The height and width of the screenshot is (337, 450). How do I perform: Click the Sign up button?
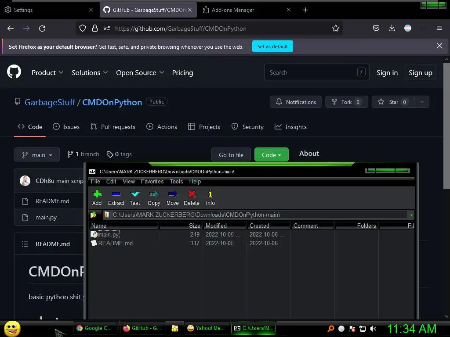pos(420,73)
